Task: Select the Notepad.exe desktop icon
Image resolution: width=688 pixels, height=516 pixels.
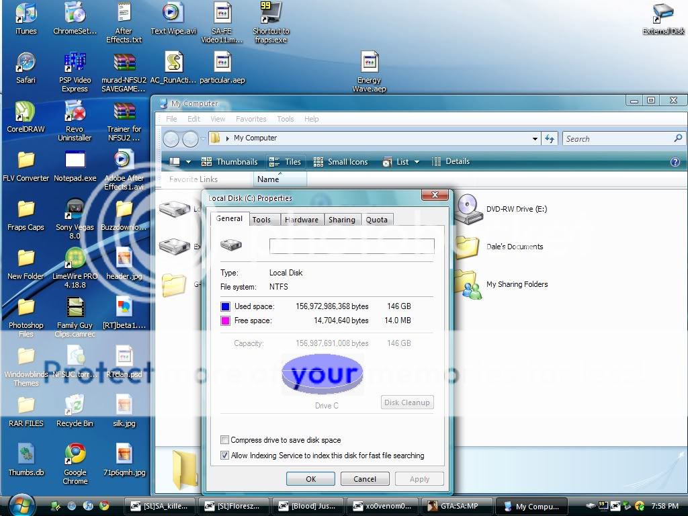Action: point(75,166)
